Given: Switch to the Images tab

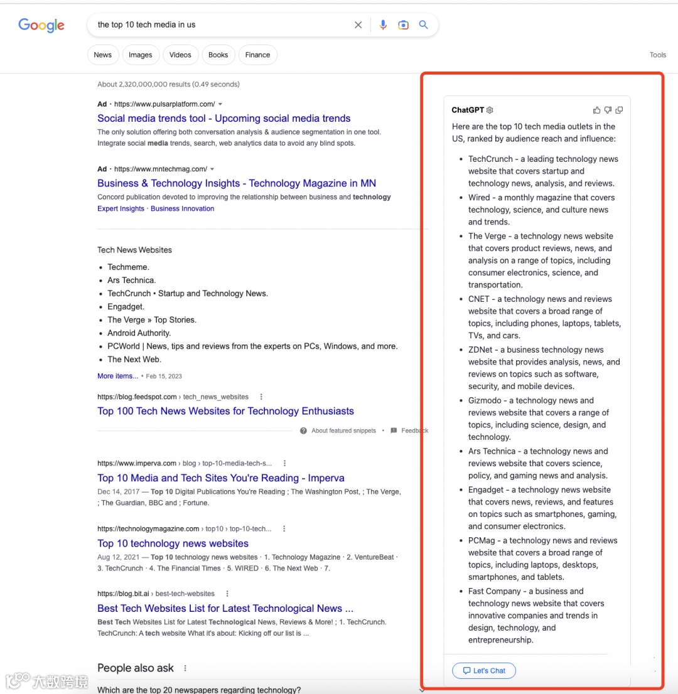Looking at the screenshot, I should pyautogui.click(x=141, y=55).
